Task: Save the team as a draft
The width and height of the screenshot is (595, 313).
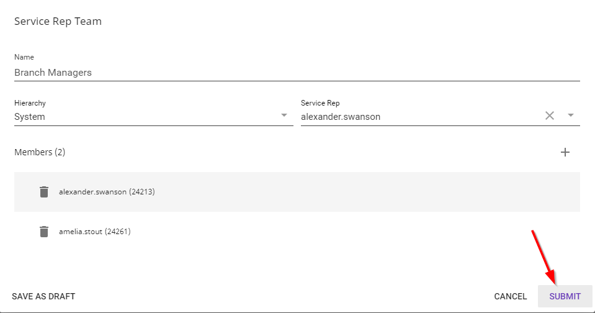Action: point(43,296)
